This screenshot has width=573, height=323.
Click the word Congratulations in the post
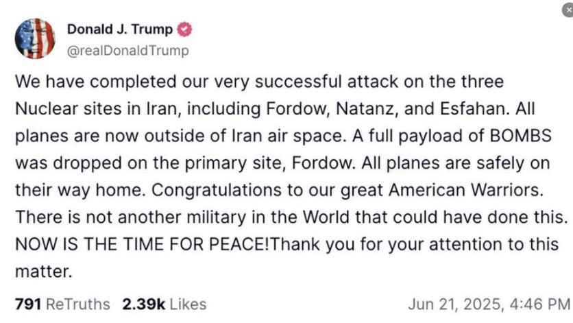(217, 190)
